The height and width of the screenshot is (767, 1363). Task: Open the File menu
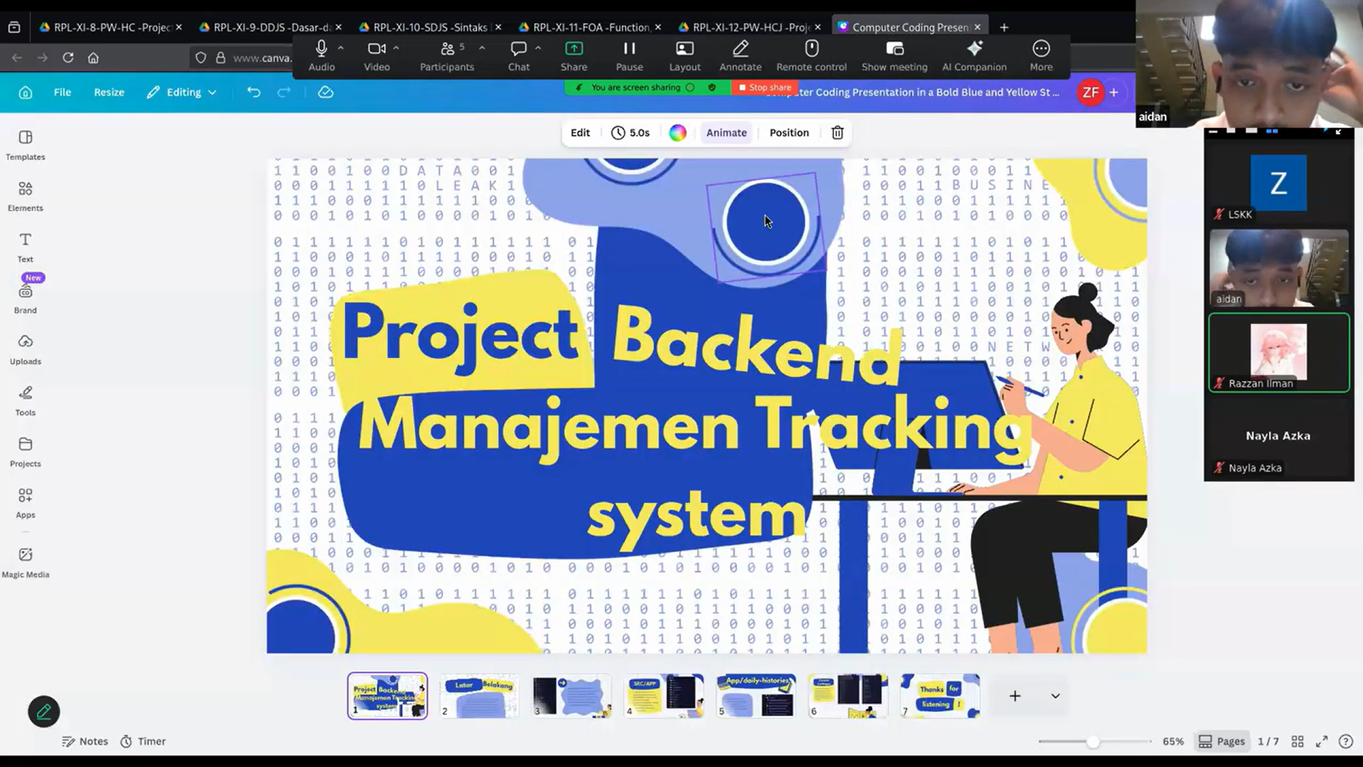(62, 92)
